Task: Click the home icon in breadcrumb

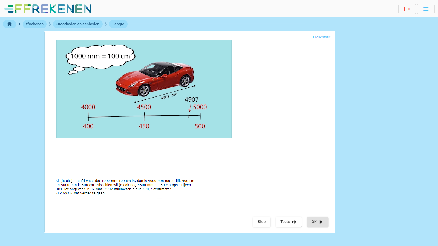Action: click(x=10, y=24)
